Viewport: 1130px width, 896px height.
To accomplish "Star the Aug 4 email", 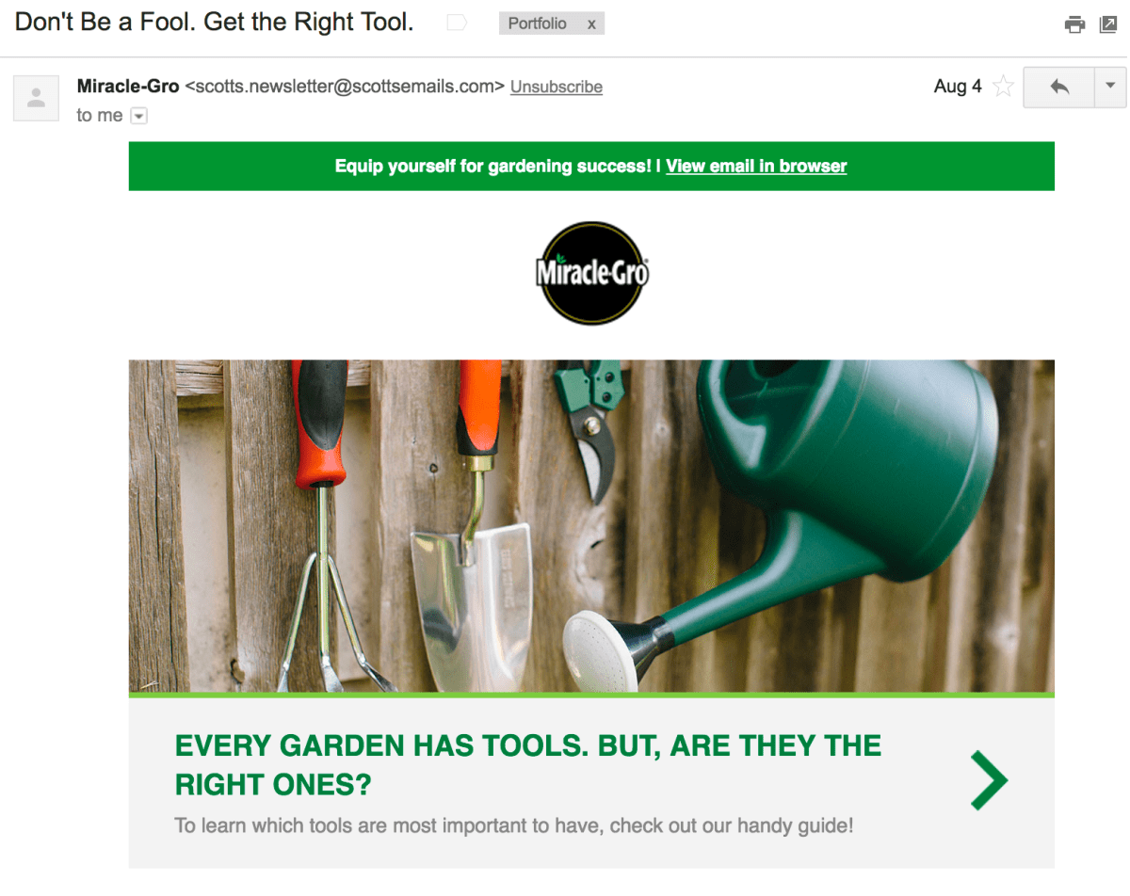I will coord(1004,87).
